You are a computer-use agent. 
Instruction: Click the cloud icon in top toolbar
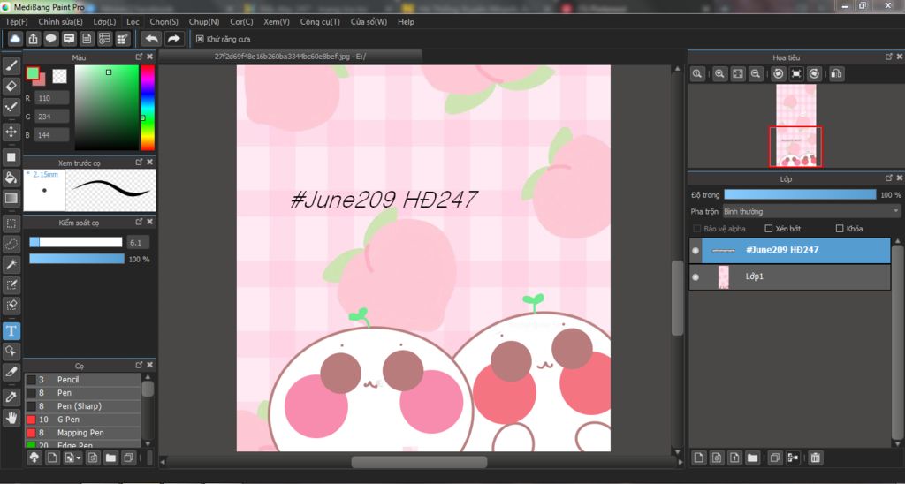click(16, 39)
